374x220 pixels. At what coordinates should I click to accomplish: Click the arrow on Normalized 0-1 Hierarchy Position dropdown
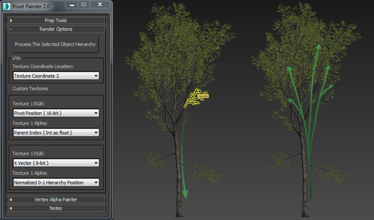96,183
